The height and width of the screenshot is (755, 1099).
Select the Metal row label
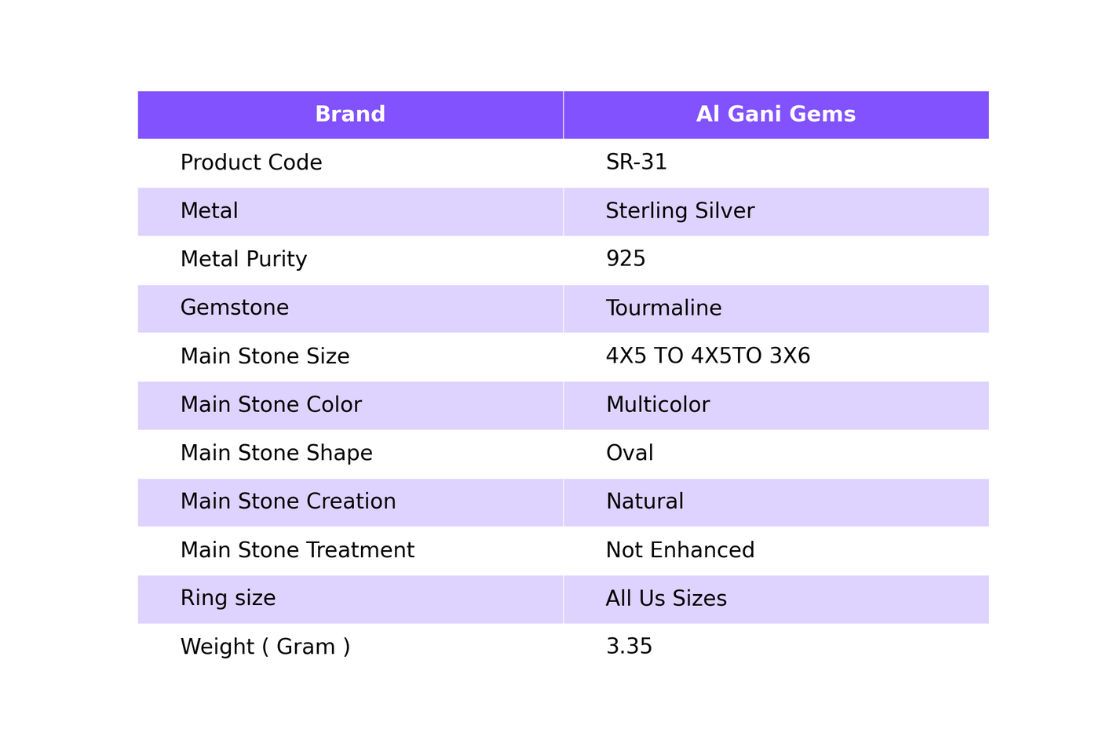[x=210, y=211]
